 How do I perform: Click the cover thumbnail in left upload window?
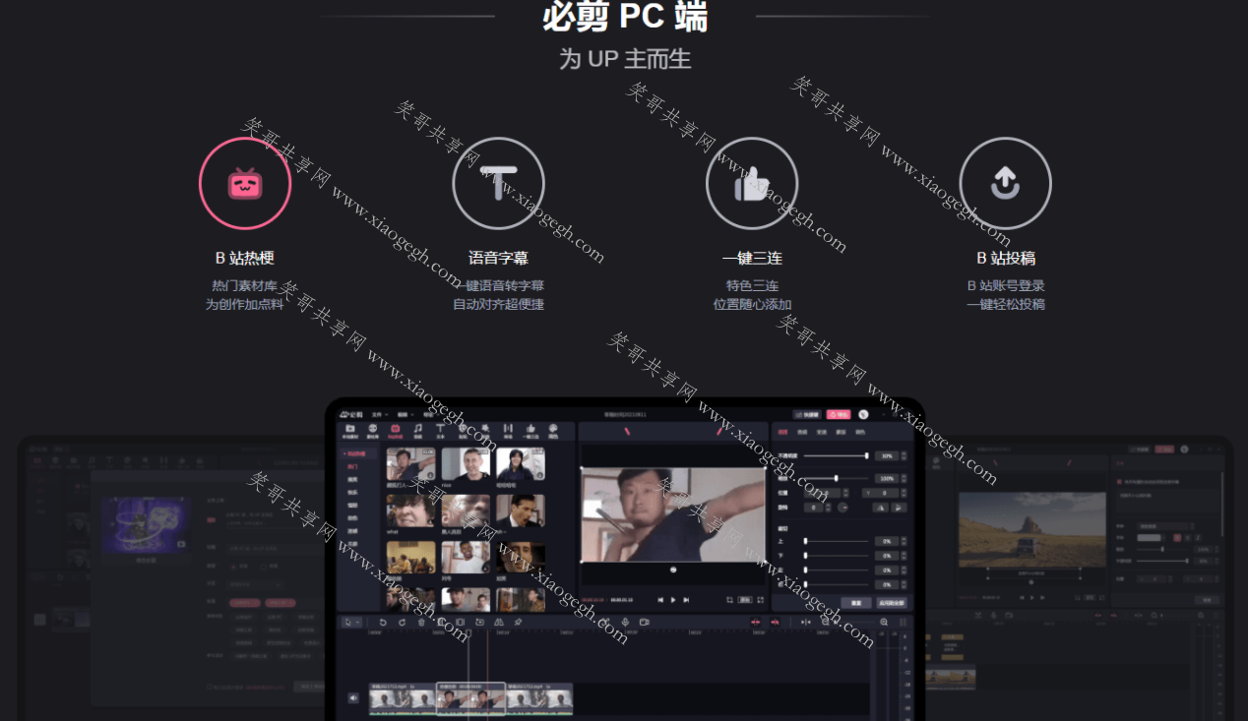tap(144, 526)
